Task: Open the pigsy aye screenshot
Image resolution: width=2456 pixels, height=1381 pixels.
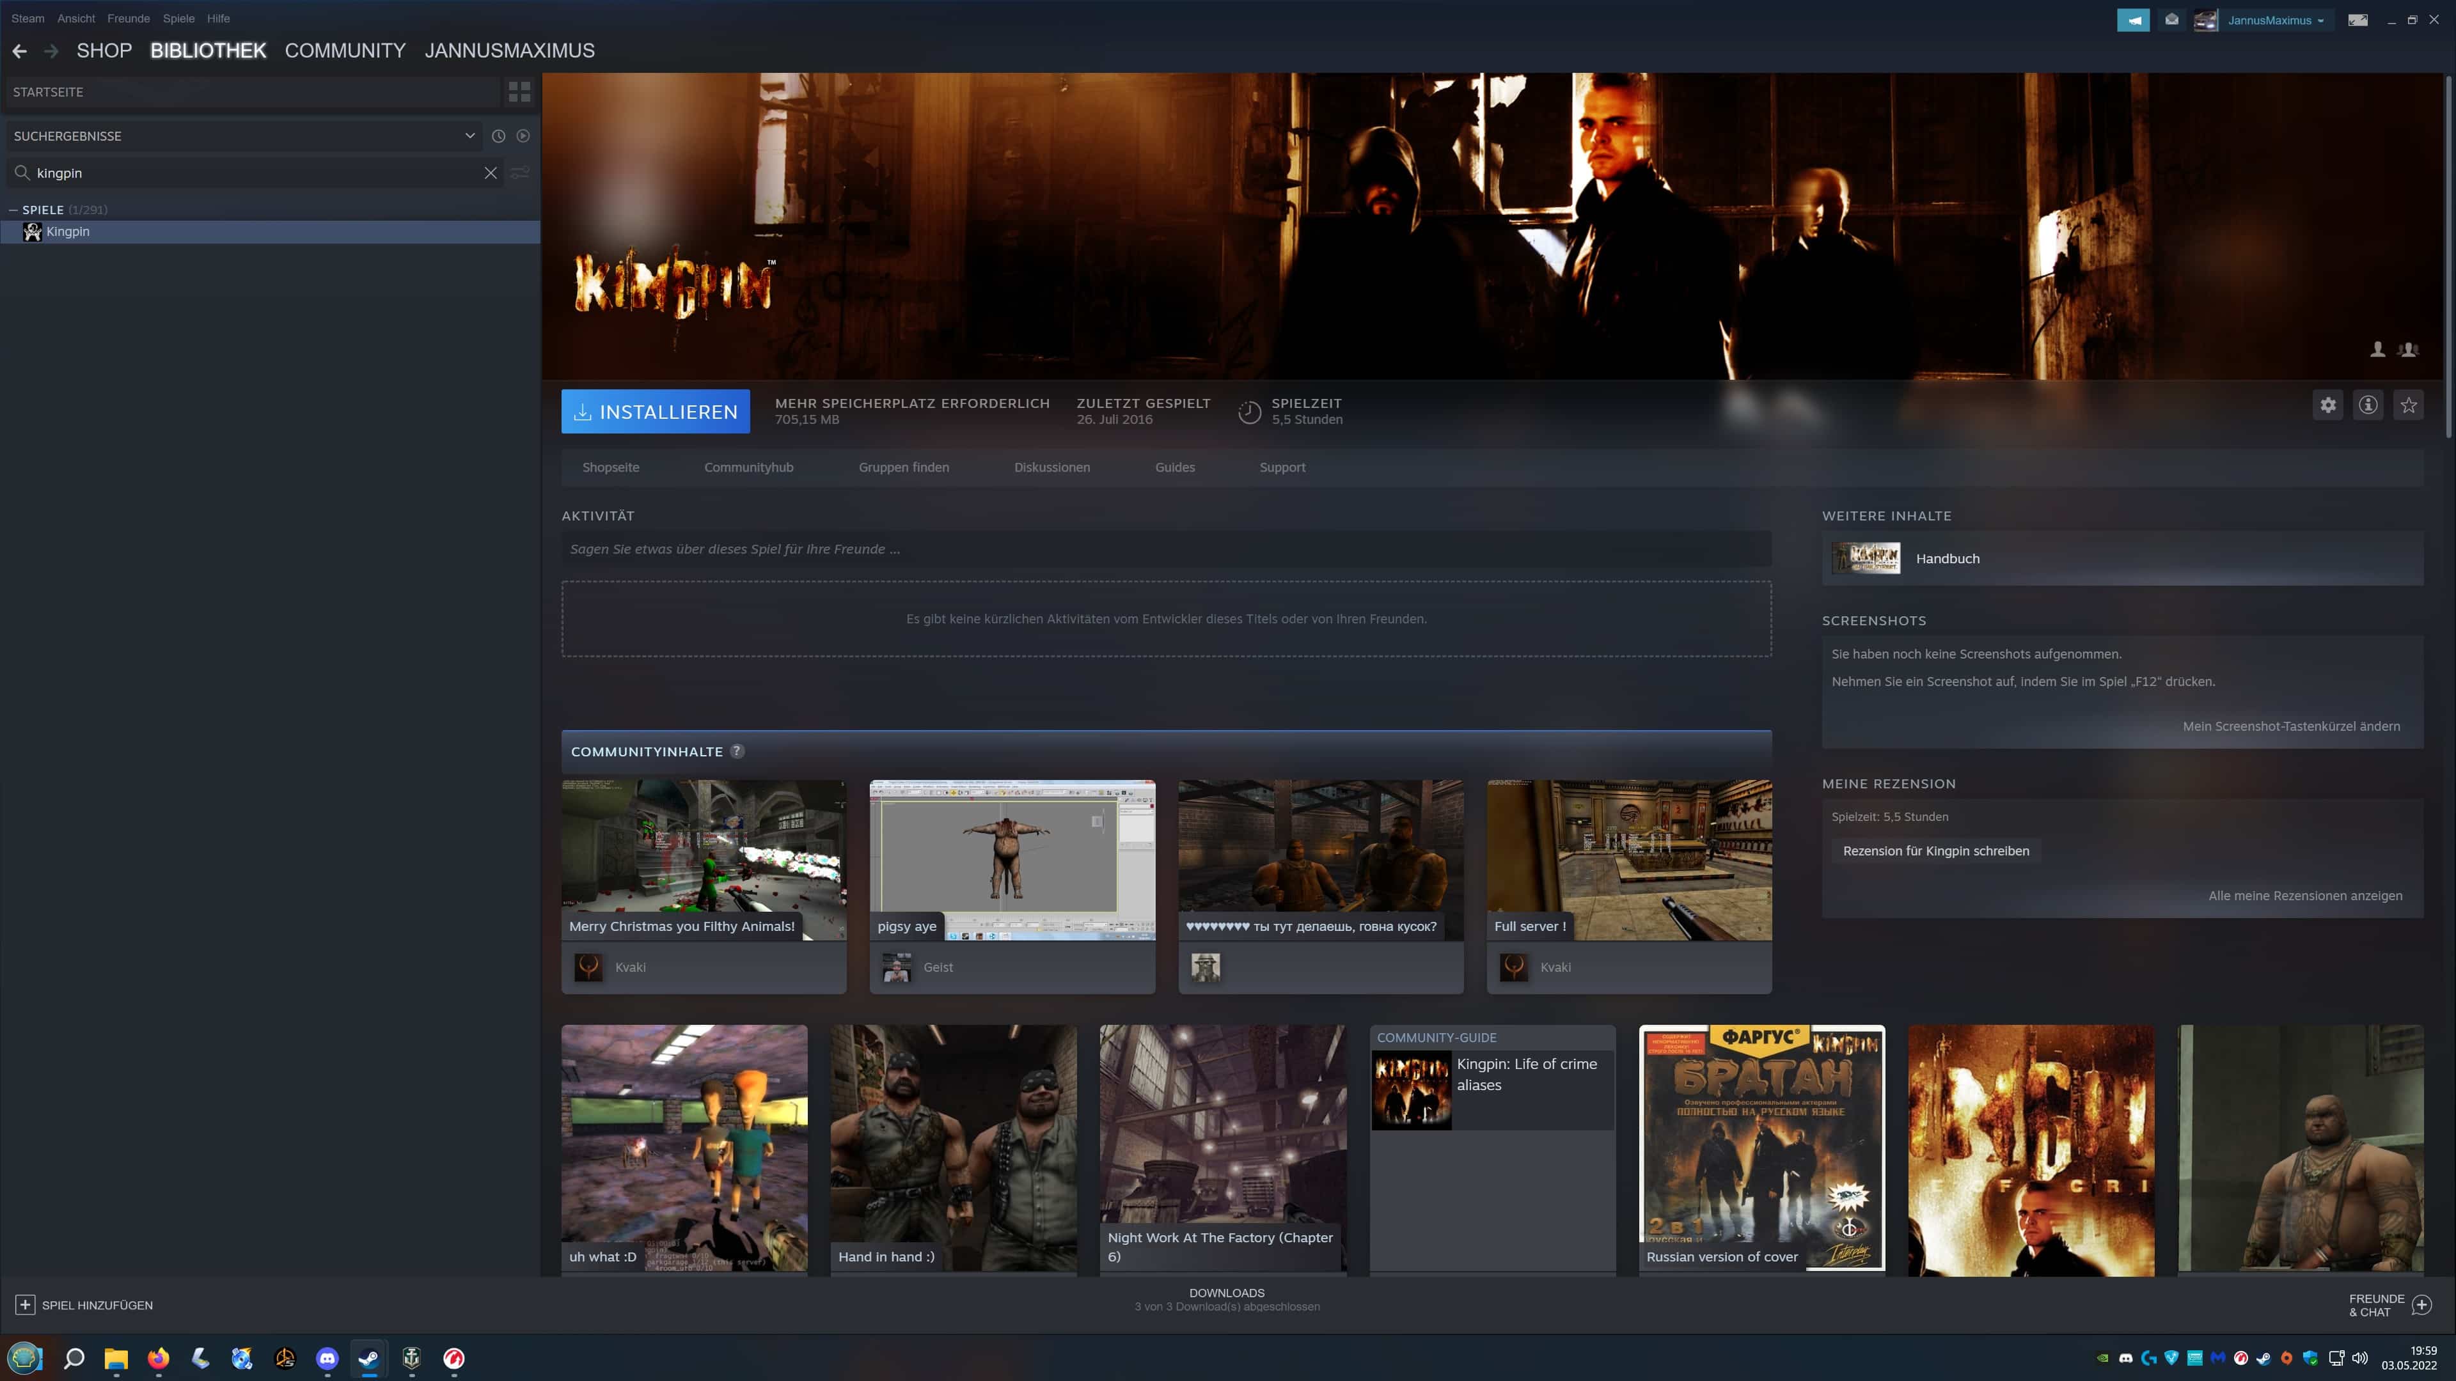Action: [x=1012, y=861]
